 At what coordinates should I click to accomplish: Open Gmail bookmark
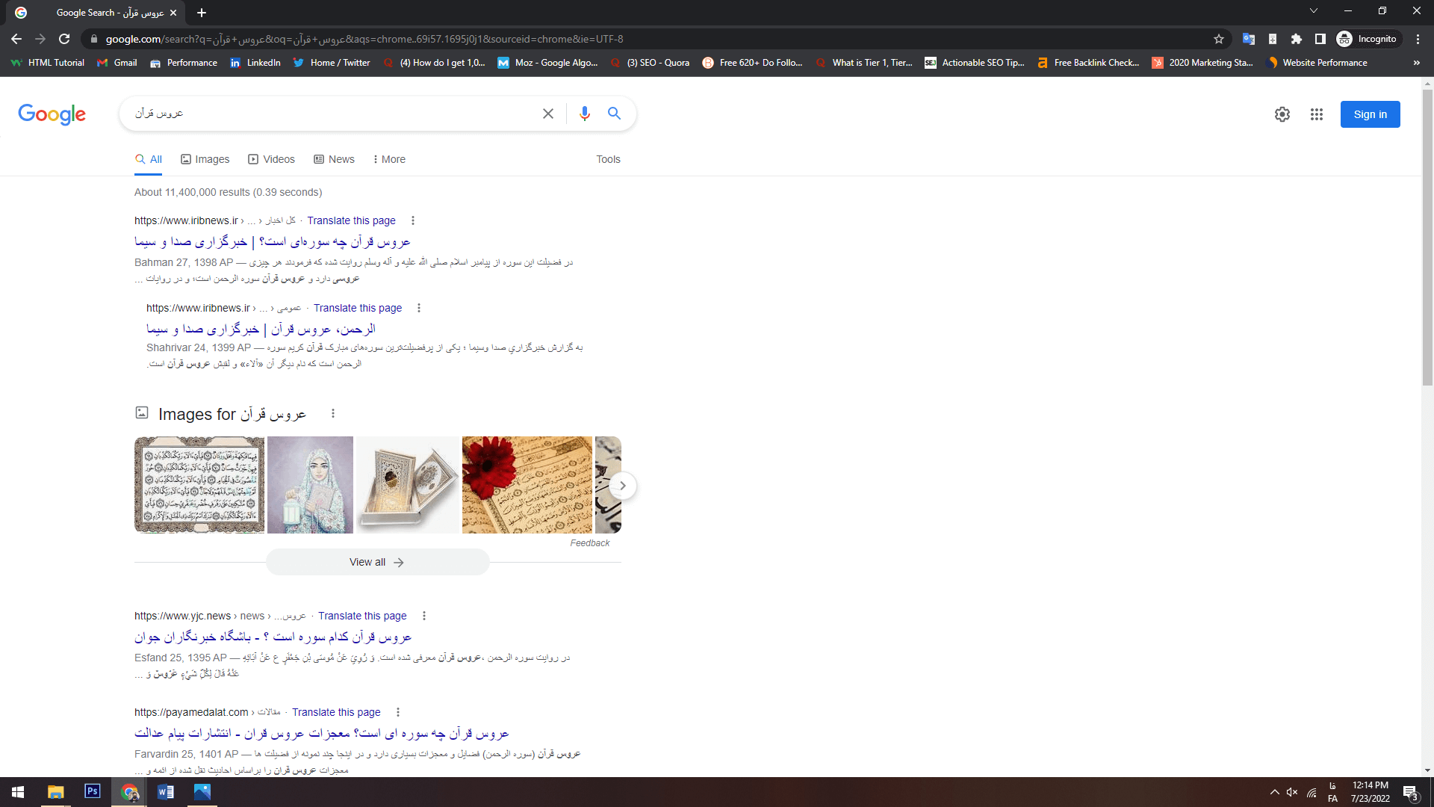pyautogui.click(x=117, y=63)
